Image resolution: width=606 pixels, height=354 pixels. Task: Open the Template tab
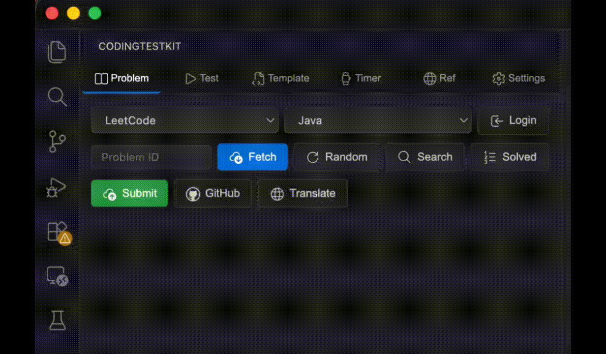(x=280, y=78)
